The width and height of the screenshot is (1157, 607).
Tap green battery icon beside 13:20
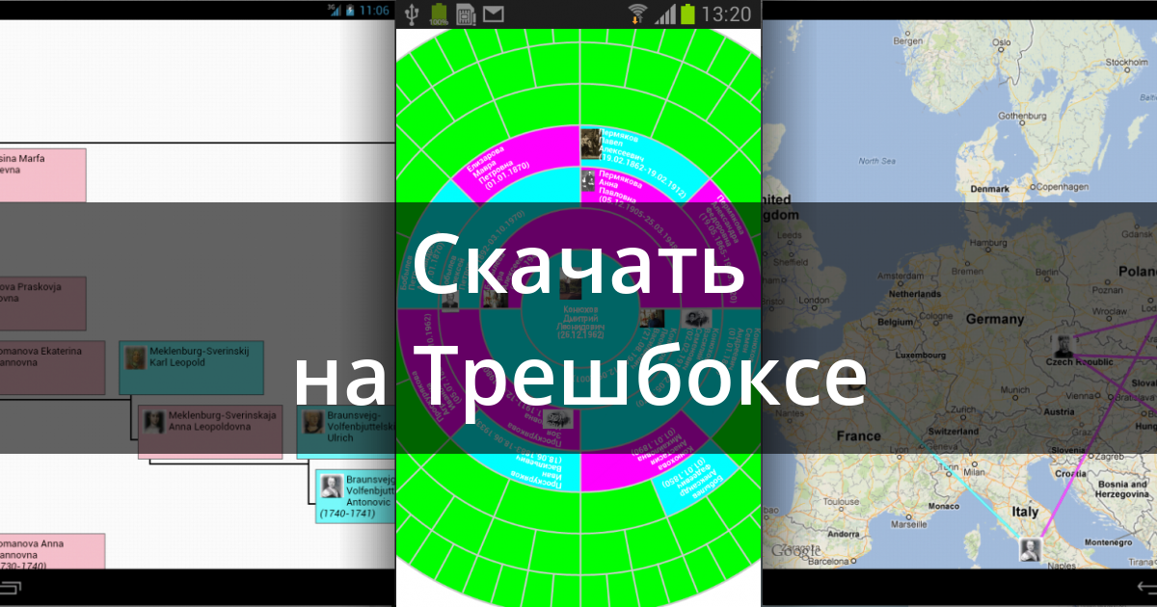[x=687, y=13]
